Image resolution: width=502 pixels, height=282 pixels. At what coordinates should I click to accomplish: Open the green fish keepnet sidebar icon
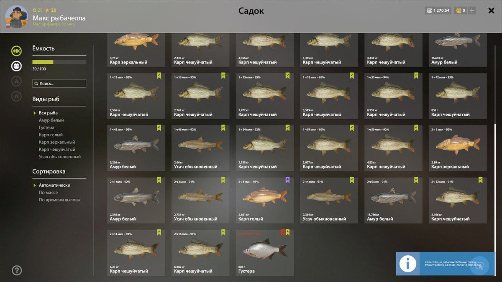(x=16, y=51)
